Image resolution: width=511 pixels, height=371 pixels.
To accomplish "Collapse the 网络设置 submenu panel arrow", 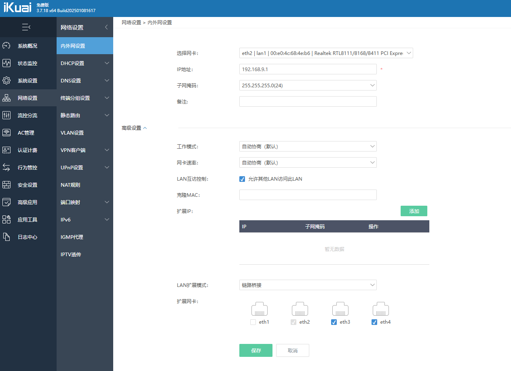I will tap(106, 27).
